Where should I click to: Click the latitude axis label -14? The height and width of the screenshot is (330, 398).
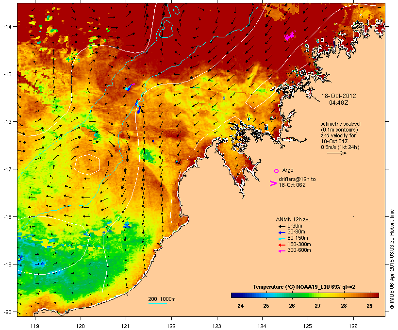coord(7,26)
